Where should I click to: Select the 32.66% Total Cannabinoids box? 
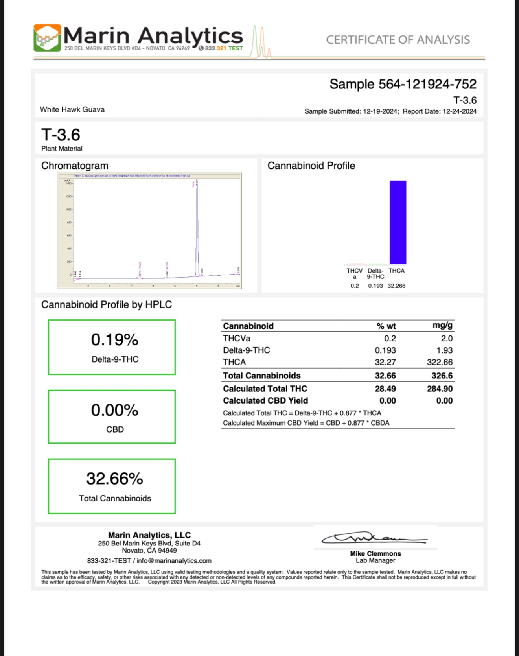[x=112, y=486]
